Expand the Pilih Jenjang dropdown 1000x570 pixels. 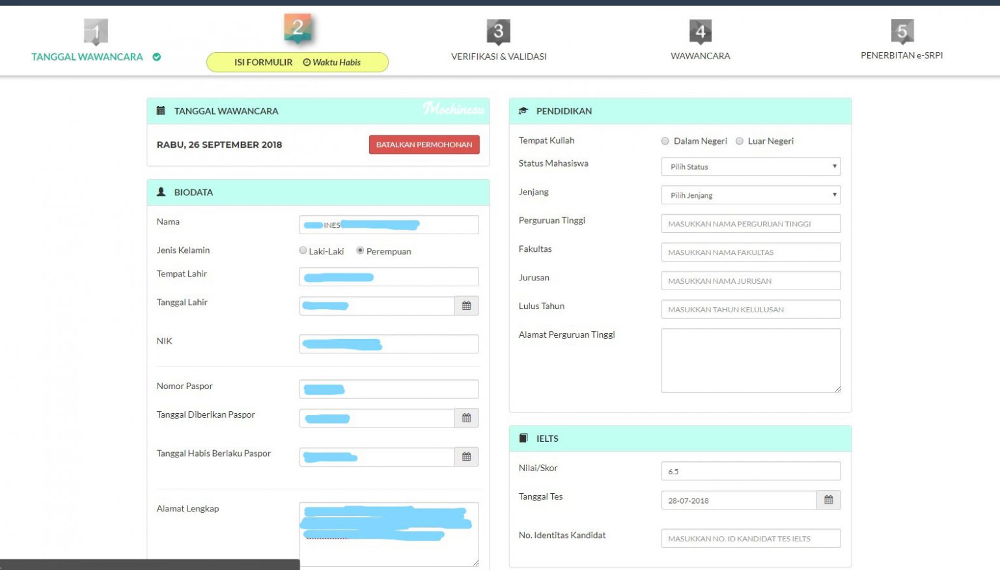coord(751,195)
